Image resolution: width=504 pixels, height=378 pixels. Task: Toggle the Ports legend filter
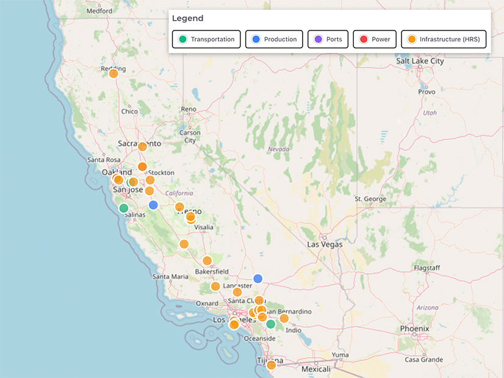pos(328,39)
